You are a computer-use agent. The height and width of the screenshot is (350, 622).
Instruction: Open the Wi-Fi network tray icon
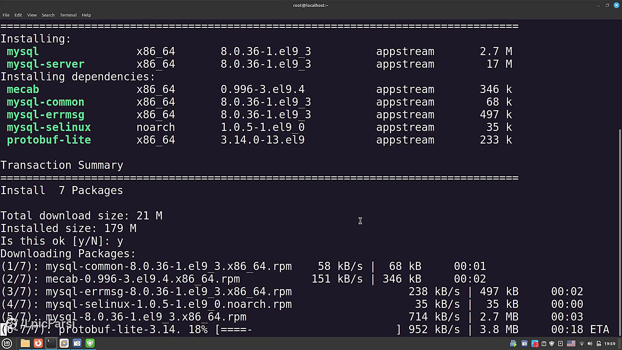582,344
